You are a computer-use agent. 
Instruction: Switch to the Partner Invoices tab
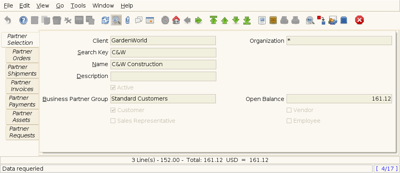coord(22,86)
